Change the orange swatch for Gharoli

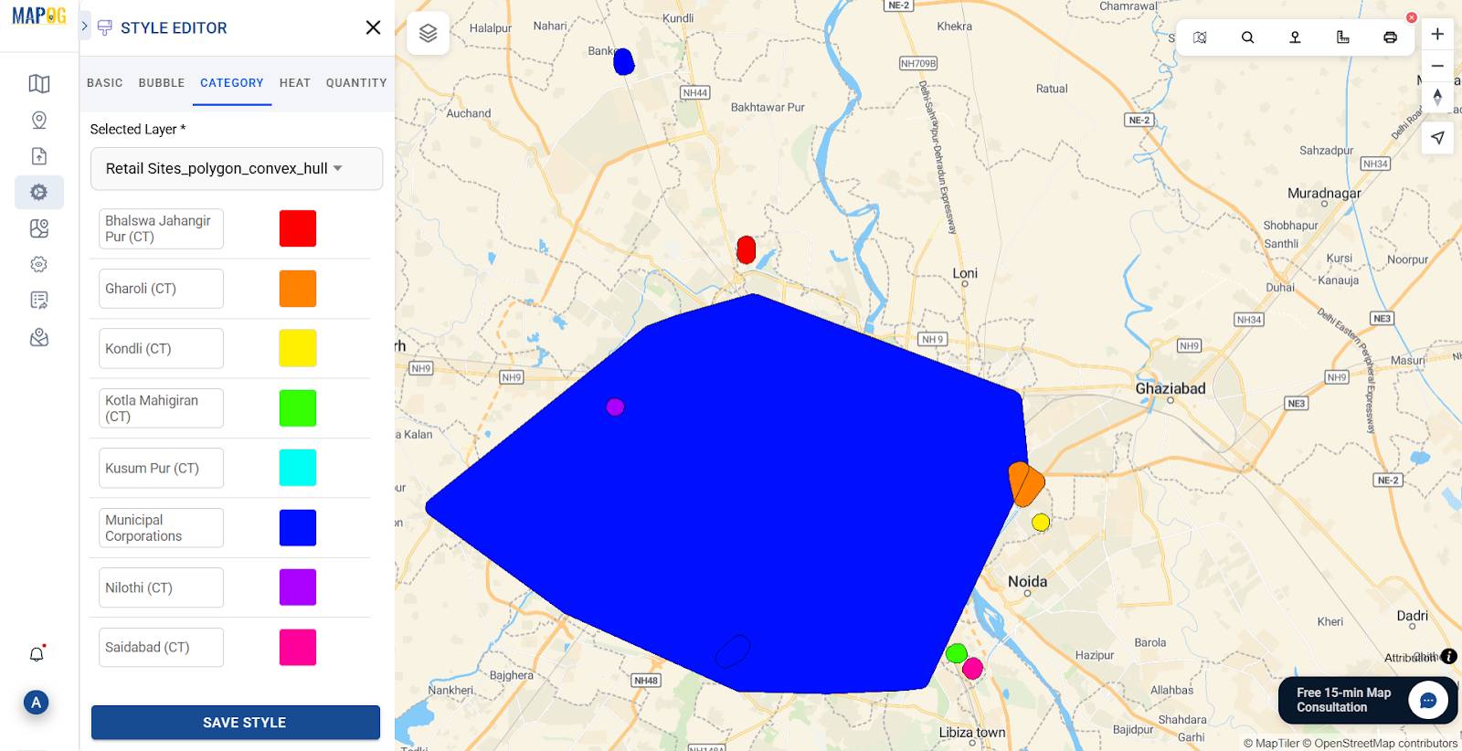(x=298, y=289)
